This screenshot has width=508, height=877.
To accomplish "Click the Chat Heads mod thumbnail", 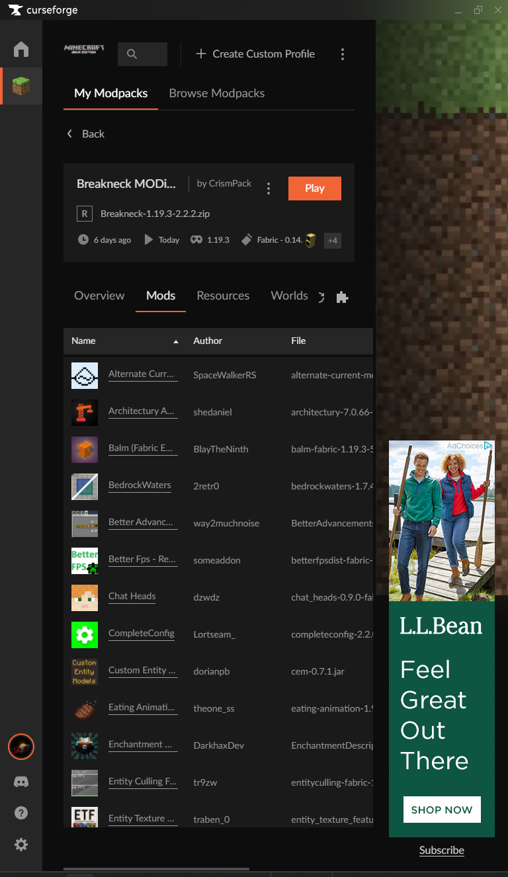I will point(85,597).
